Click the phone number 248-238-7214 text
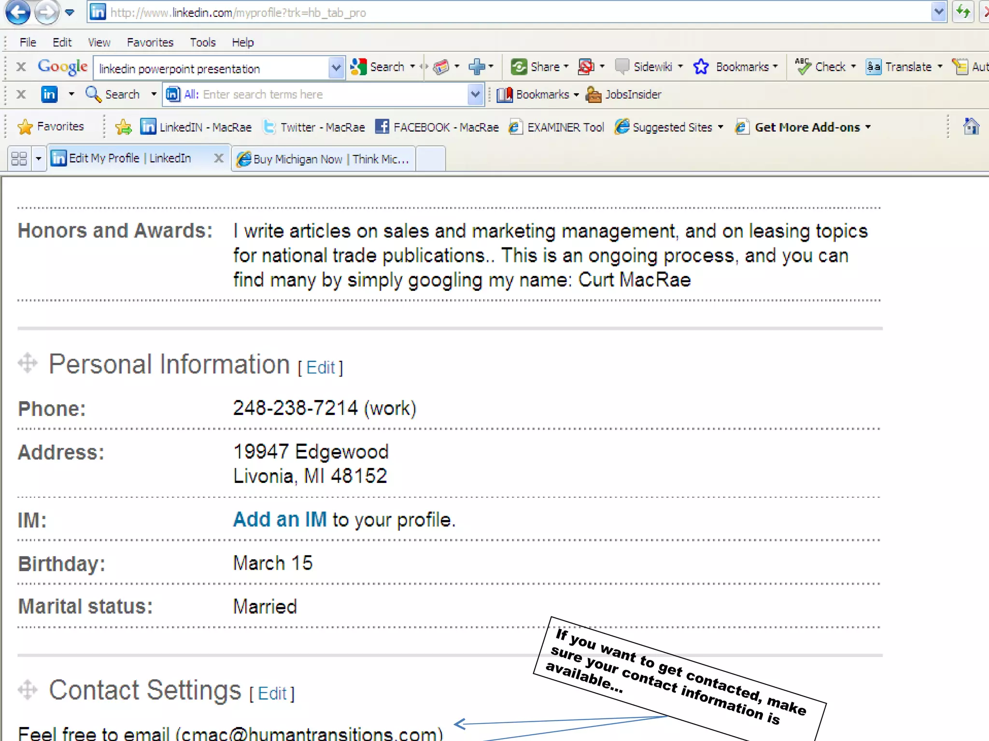 click(x=296, y=408)
